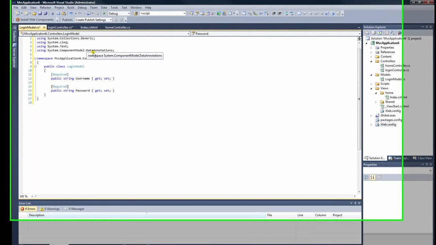Click the Find in Files icon
Viewport: 436px width, 245px height.
[x=135, y=13]
